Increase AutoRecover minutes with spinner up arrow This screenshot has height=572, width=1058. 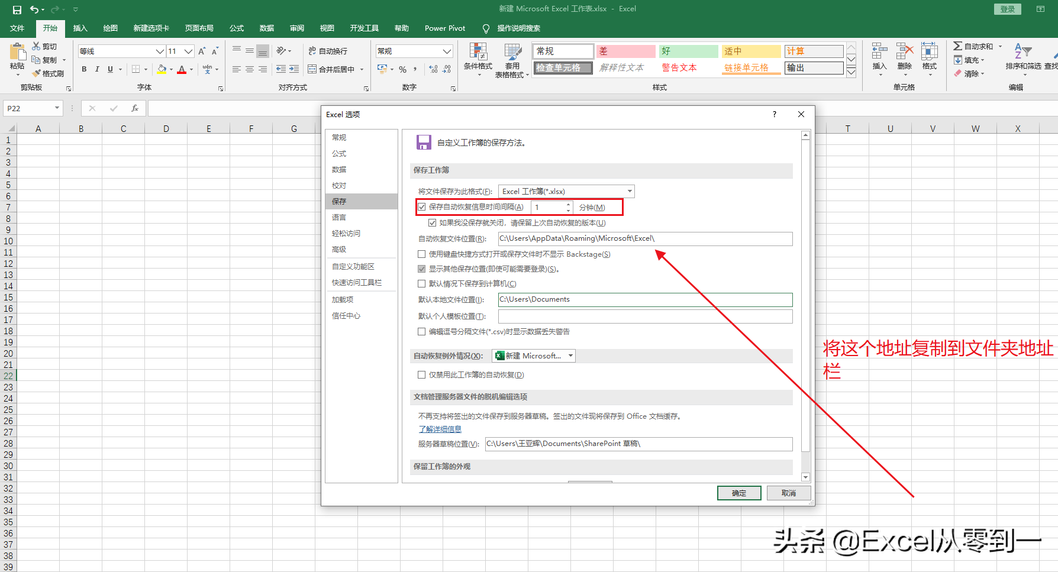click(568, 204)
